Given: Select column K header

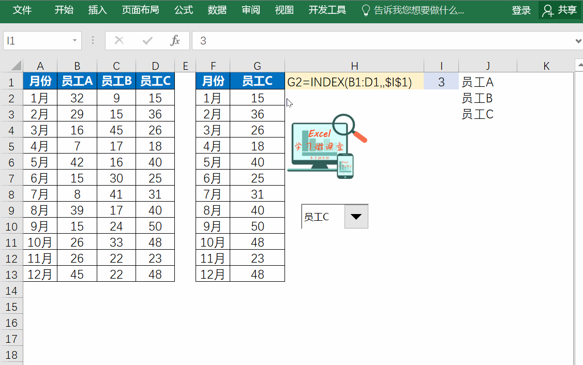Looking at the screenshot, I should pyautogui.click(x=546, y=66).
